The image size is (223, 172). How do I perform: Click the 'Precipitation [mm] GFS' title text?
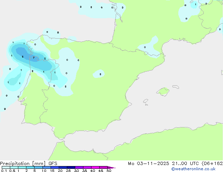pyautogui.click(x=28, y=164)
